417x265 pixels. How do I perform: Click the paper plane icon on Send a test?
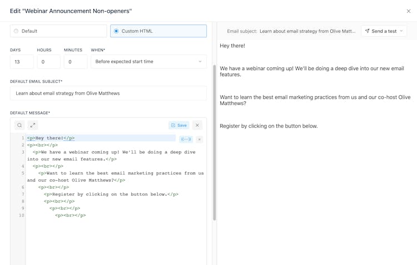(368, 31)
